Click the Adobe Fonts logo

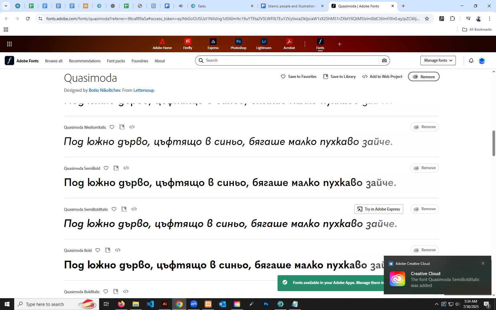[22, 61]
